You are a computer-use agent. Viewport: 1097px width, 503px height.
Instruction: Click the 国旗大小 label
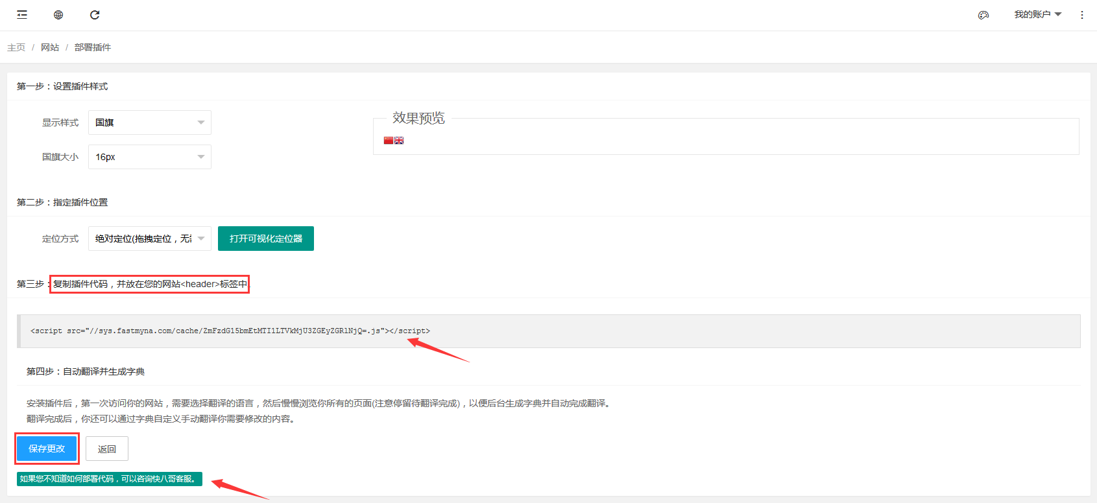[x=60, y=157]
